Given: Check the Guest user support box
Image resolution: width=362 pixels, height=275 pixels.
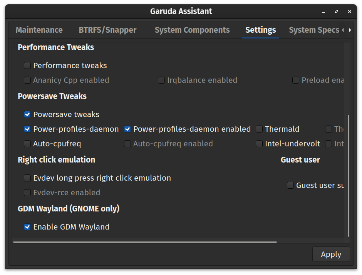Looking at the screenshot, I should pos(290,185).
